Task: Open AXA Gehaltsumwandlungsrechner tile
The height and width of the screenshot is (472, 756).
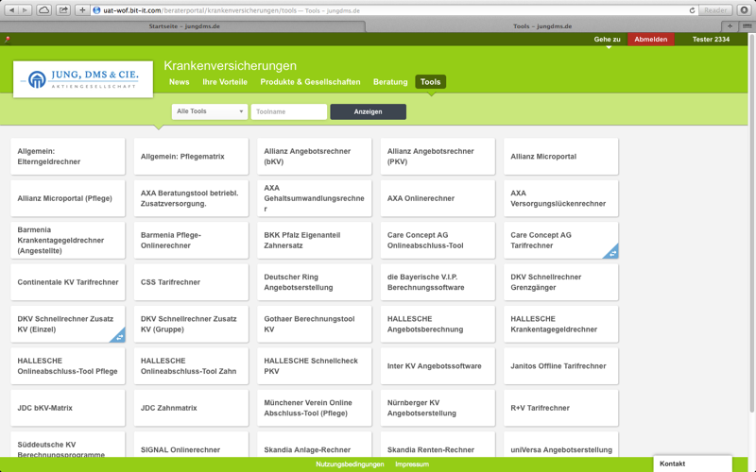Action: pyautogui.click(x=315, y=198)
